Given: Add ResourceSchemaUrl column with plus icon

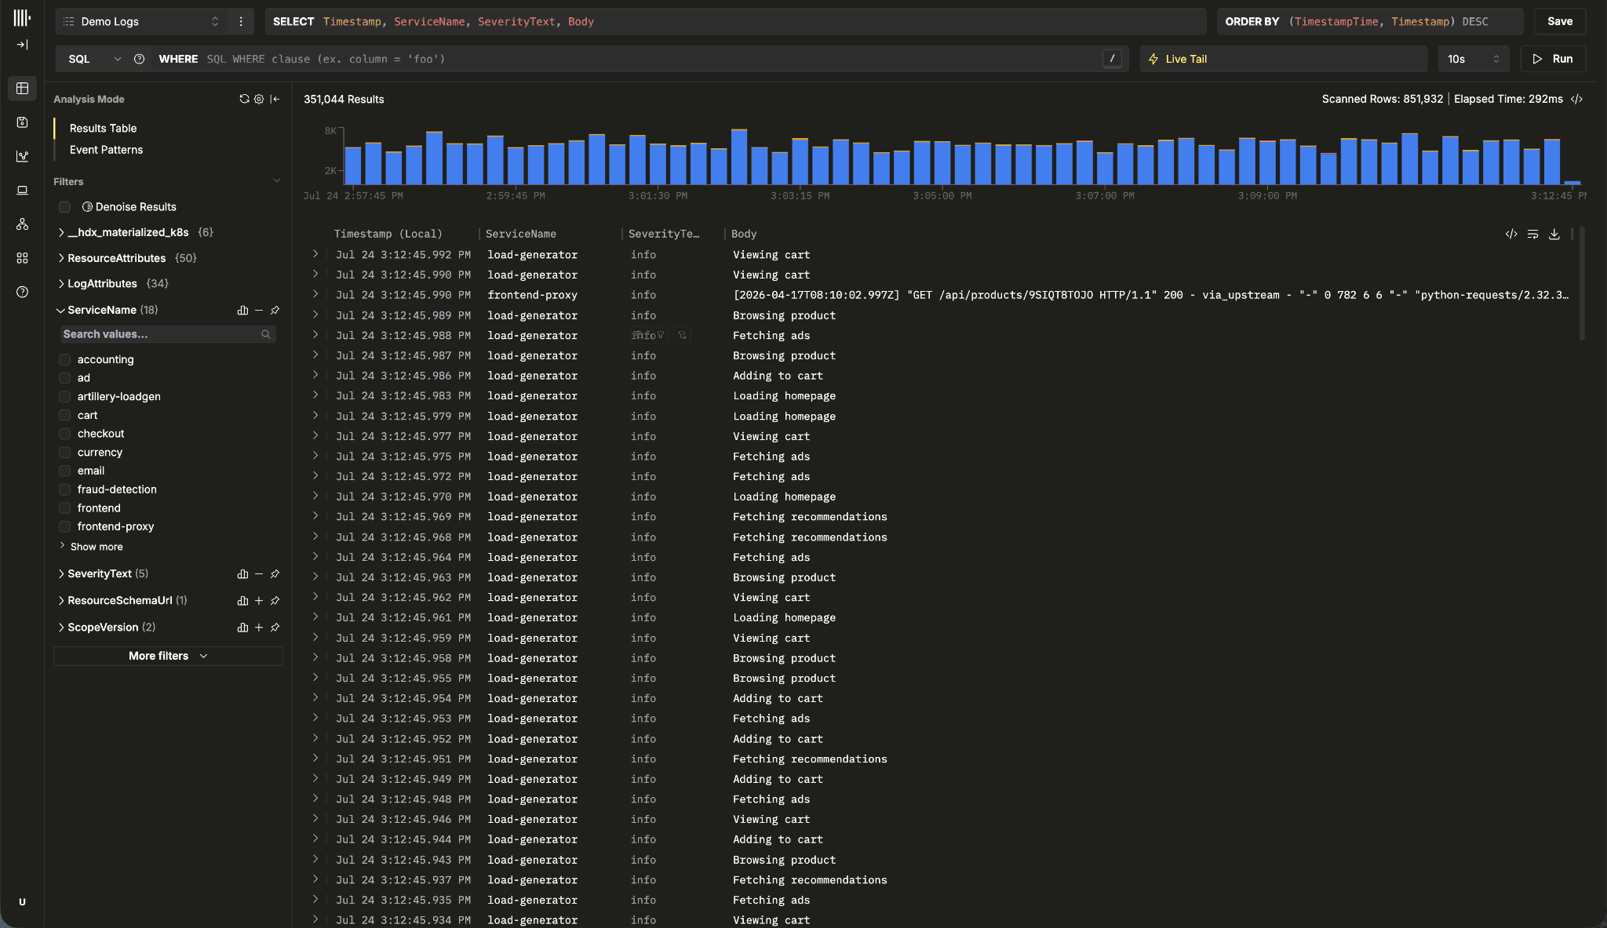Looking at the screenshot, I should coord(259,601).
